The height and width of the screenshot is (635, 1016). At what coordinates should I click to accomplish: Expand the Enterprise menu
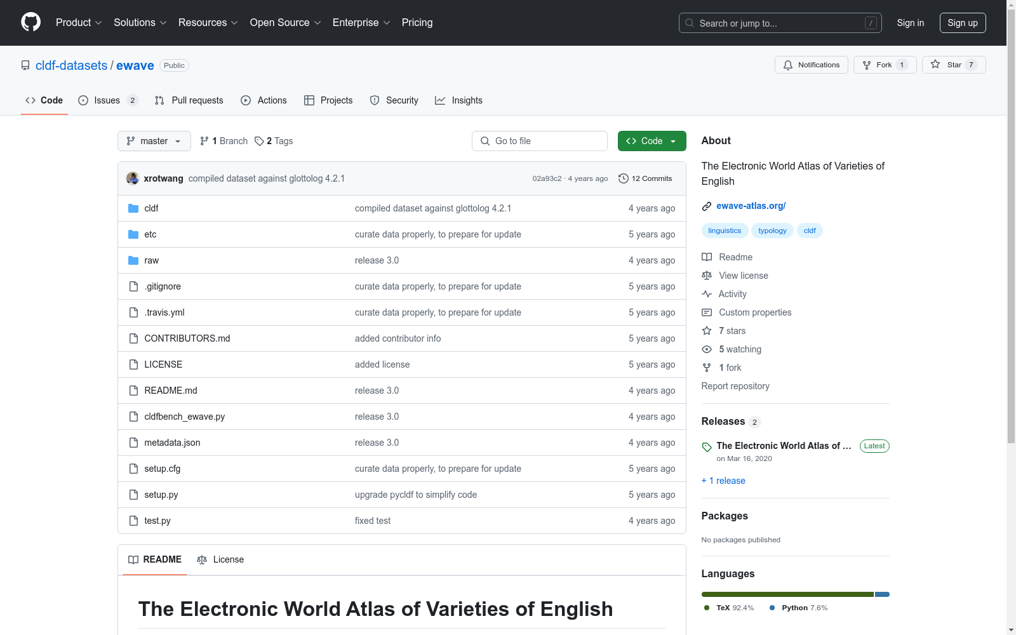[361, 23]
